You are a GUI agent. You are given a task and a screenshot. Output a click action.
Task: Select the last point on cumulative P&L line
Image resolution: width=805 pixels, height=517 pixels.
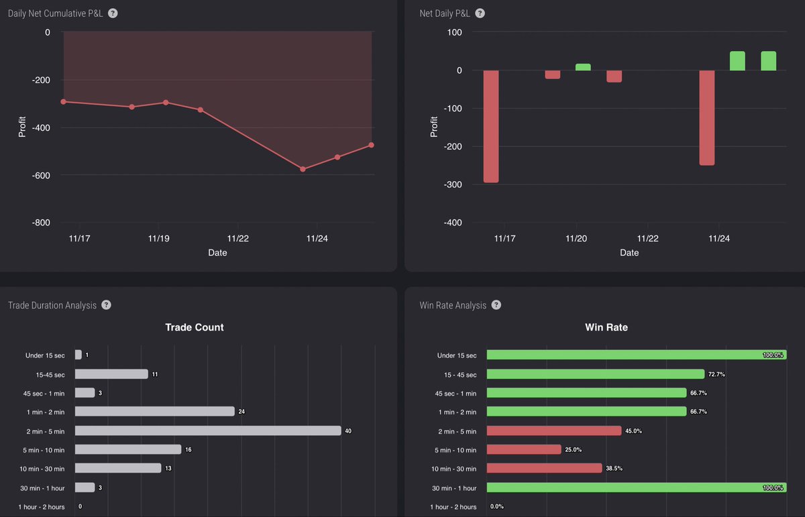tap(371, 145)
